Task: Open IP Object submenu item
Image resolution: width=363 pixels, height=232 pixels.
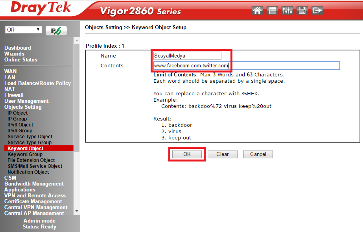Action: coord(18,113)
